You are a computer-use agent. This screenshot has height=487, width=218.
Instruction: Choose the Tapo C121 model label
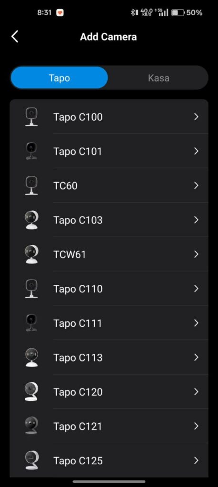coord(78,427)
